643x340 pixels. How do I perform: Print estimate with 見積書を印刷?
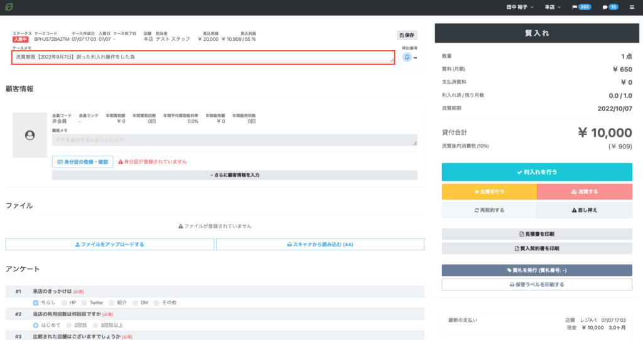click(x=537, y=235)
